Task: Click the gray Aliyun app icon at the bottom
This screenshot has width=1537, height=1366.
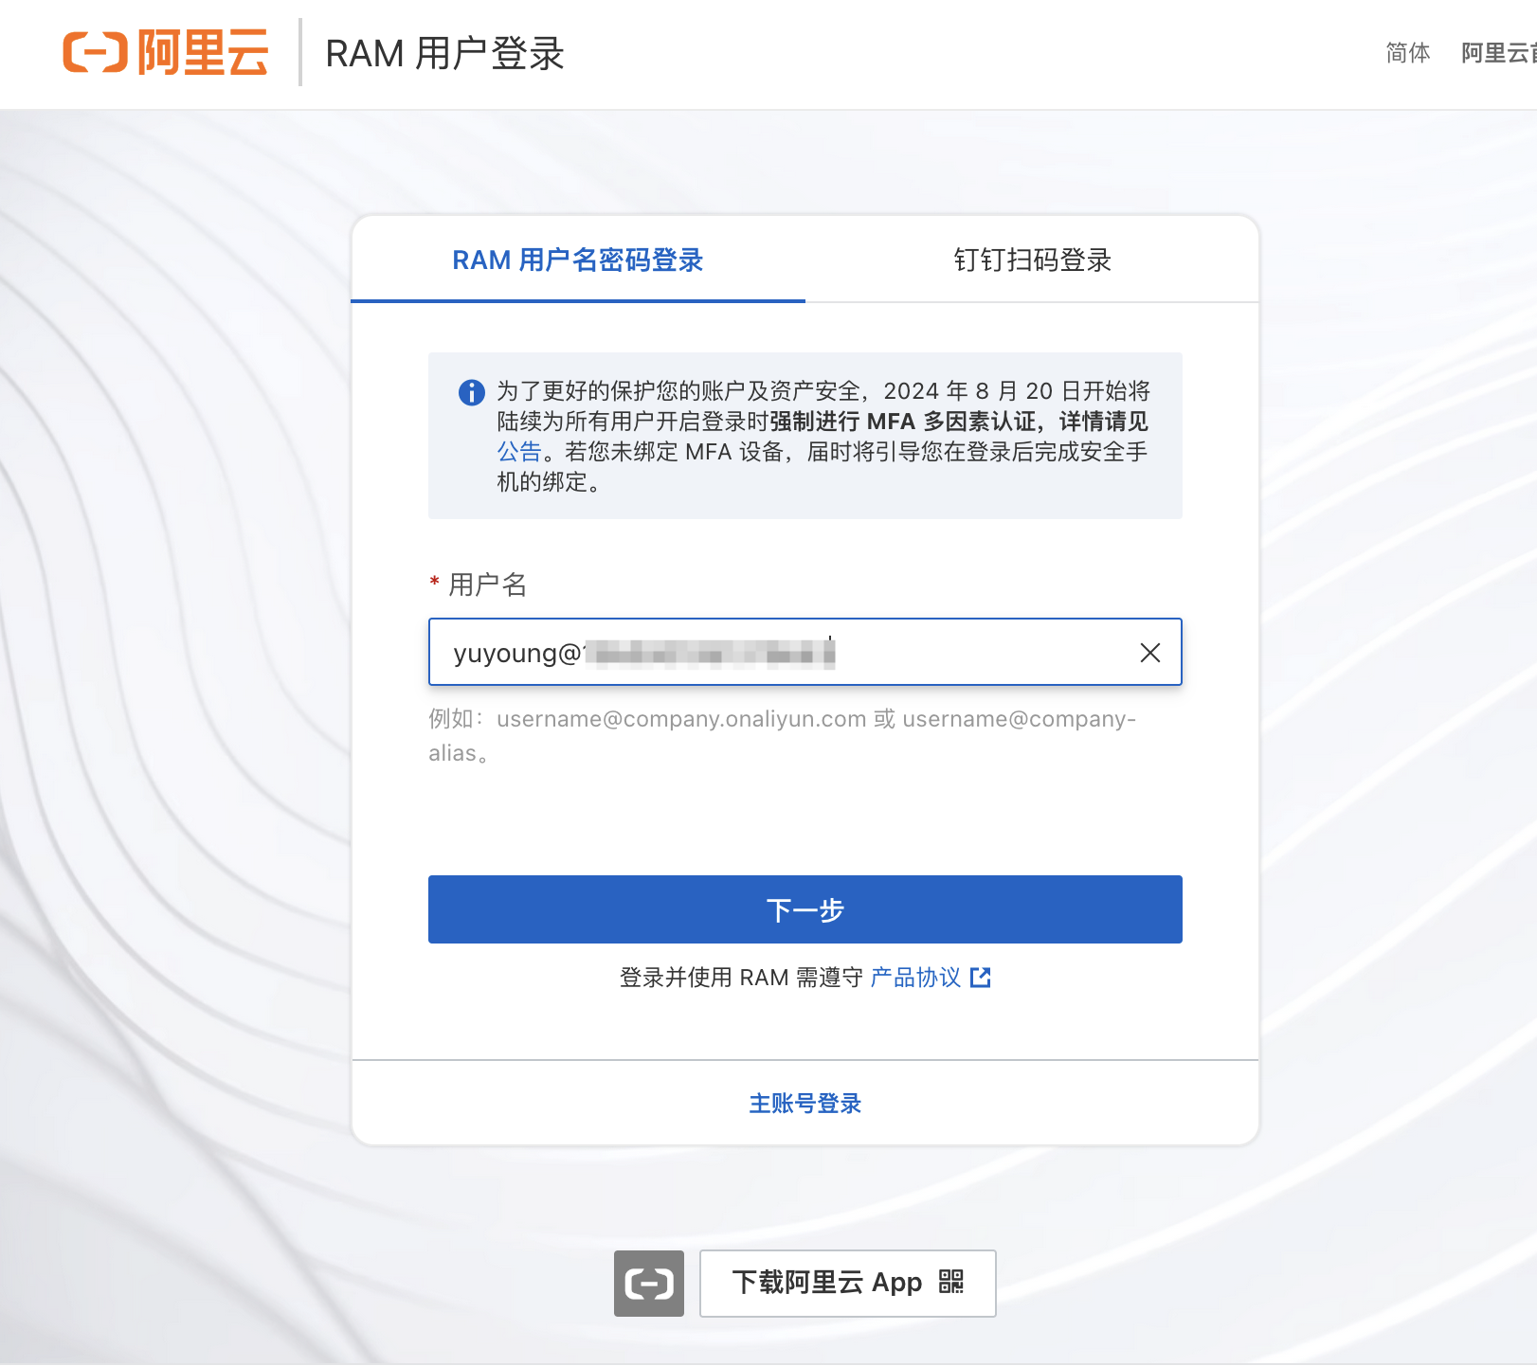Action: (648, 1284)
